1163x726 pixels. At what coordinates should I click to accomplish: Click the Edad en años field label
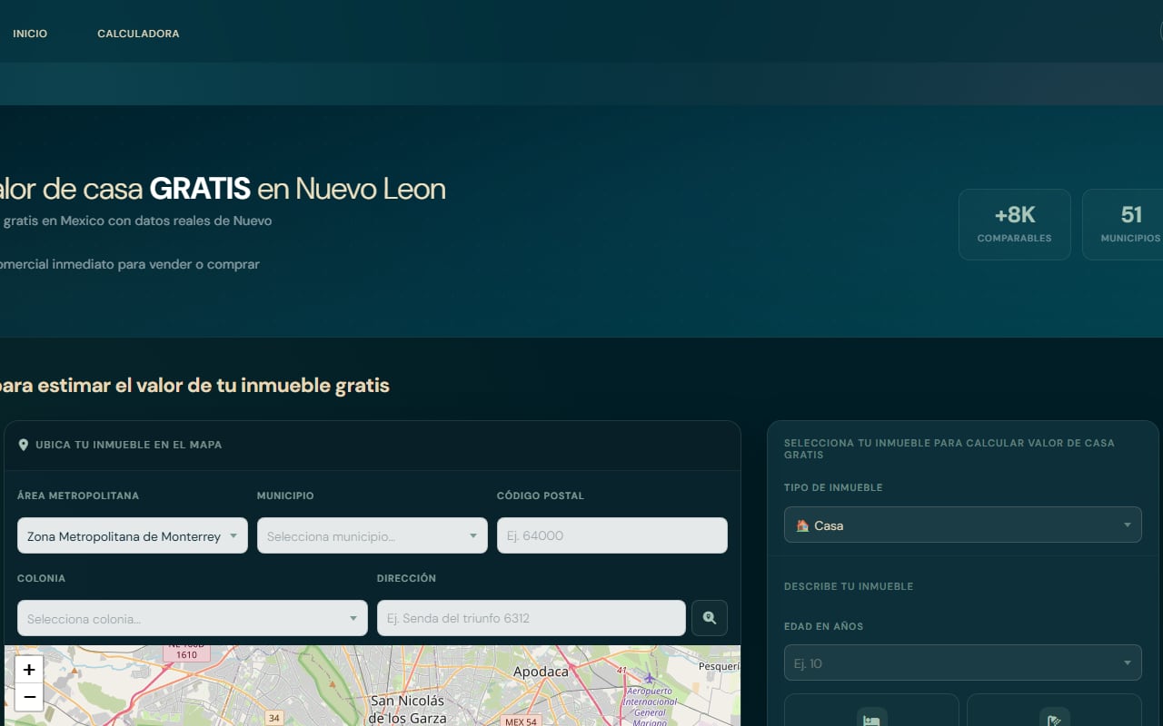pos(824,626)
